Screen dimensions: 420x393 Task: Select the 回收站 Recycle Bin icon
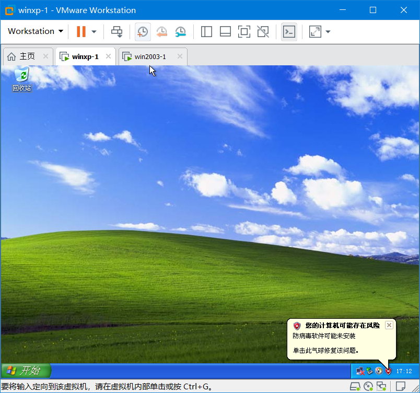coord(22,80)
